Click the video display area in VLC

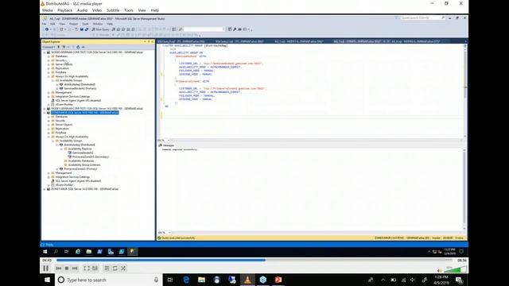pos(254,135)
